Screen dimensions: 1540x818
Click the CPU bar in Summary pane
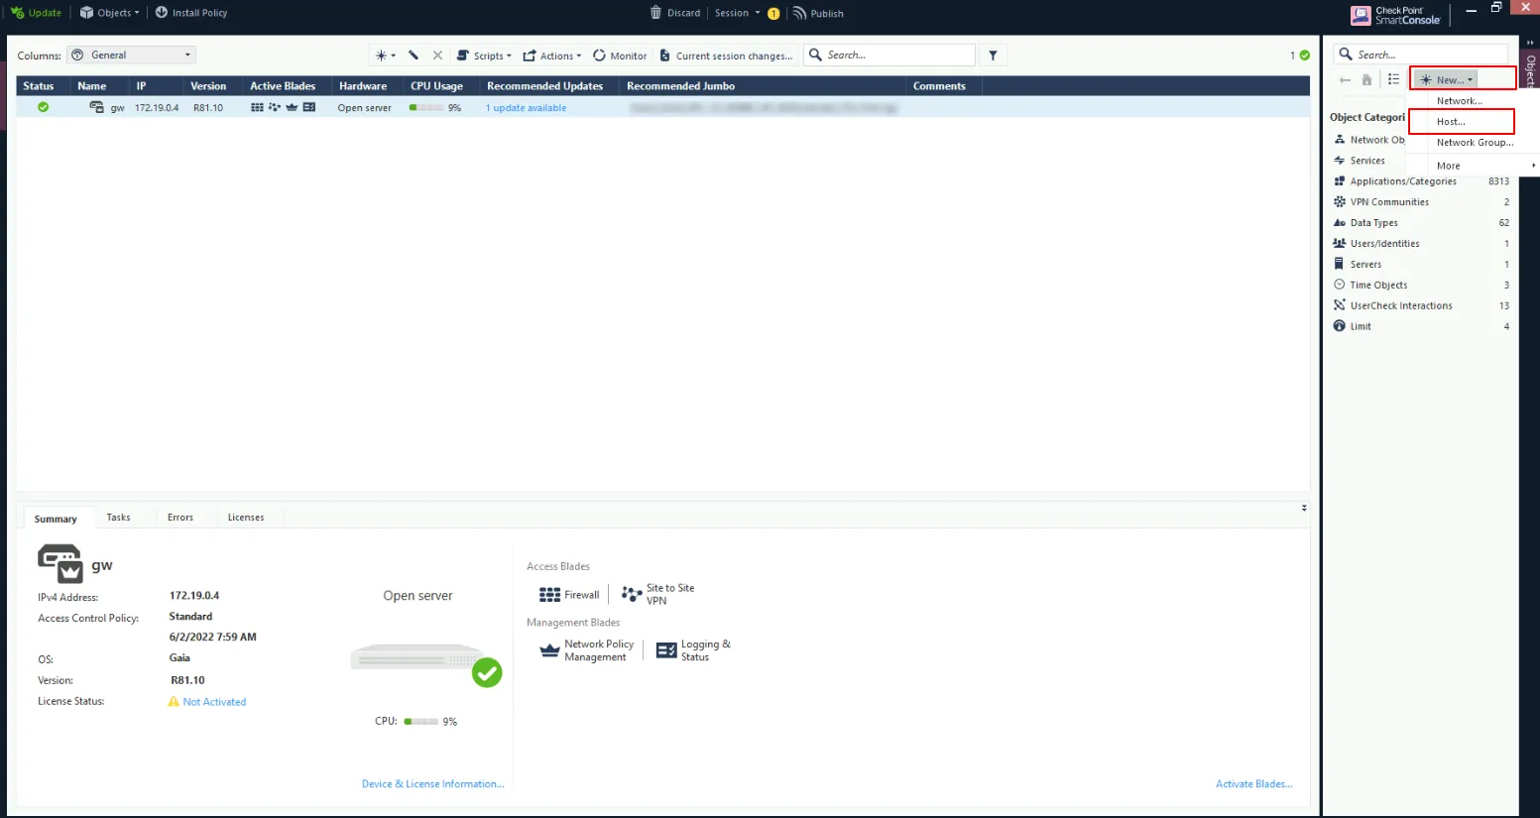pyautogui.click(x=420, y=722)
